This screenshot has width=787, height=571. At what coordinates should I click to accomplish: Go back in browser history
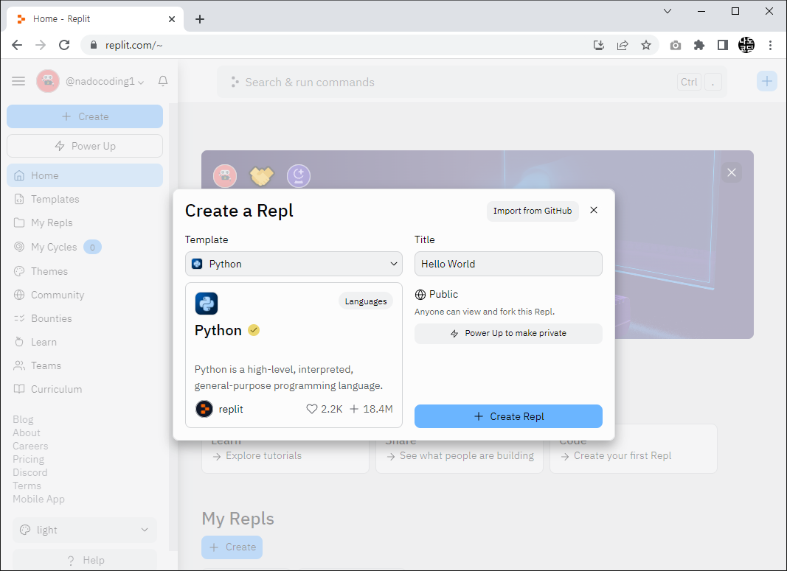(17, 45)
